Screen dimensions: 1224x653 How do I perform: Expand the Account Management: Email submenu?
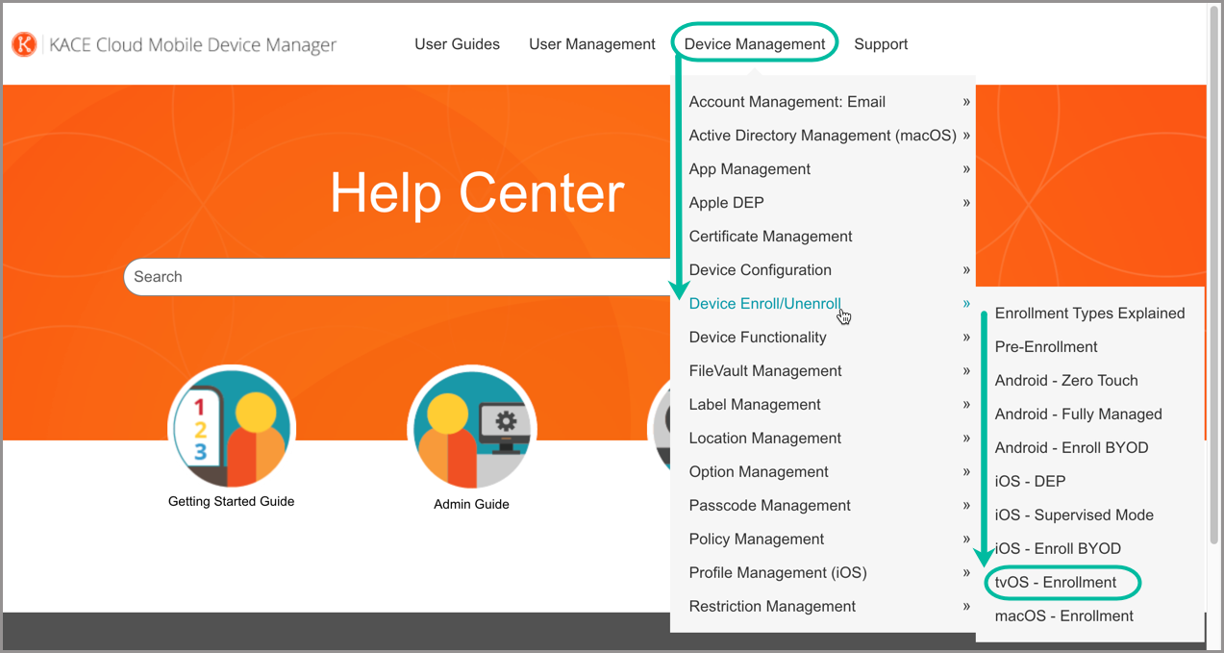tap(787, 102)
